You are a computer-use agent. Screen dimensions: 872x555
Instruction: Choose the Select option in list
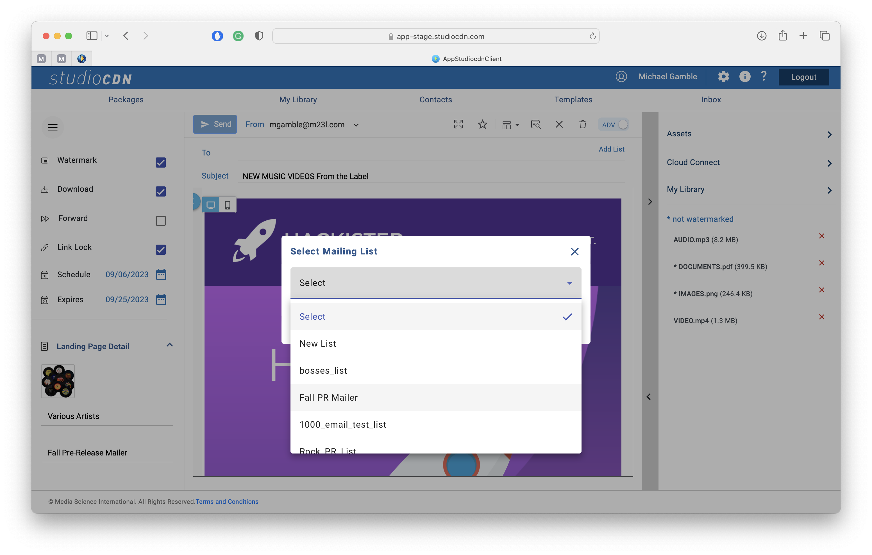436,317
